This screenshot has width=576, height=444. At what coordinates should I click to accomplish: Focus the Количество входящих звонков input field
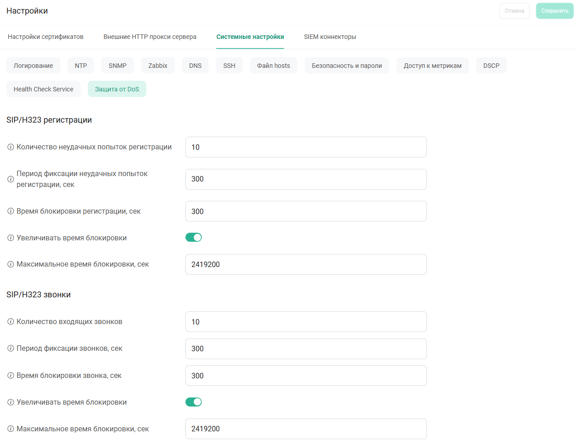pyautogui.click(x=306, y=322)
